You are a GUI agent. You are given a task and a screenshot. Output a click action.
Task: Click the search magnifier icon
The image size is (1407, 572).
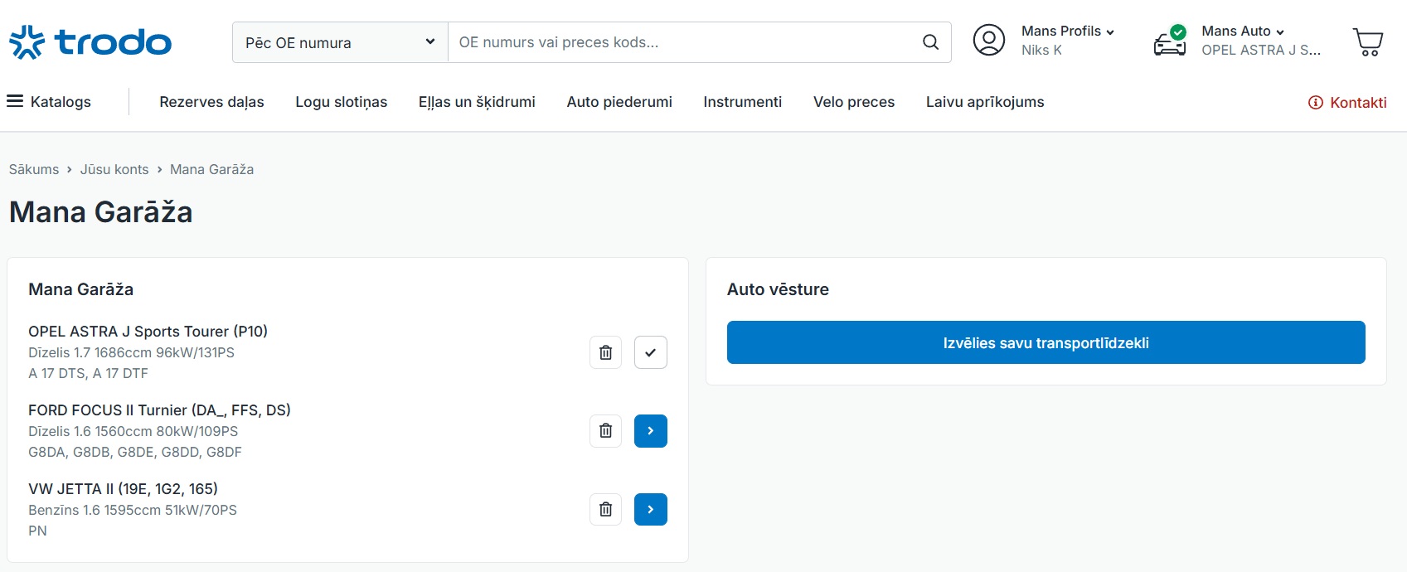tap(930, 42)
